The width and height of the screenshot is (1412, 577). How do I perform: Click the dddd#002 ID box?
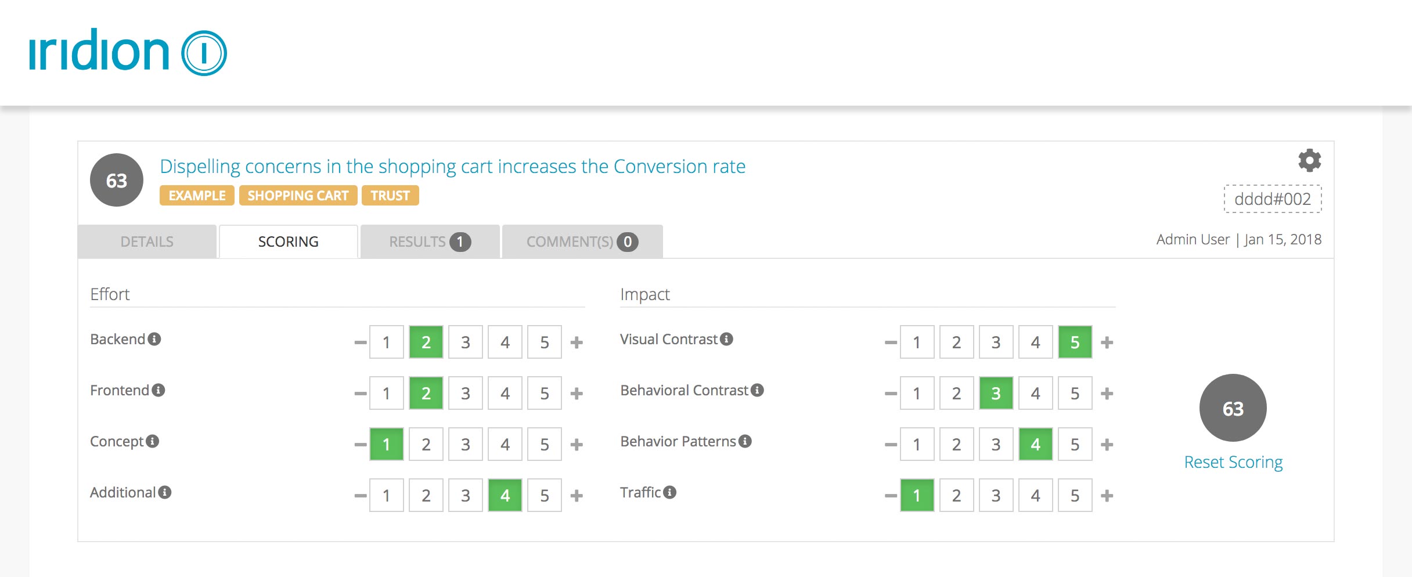pos(1273,199)
